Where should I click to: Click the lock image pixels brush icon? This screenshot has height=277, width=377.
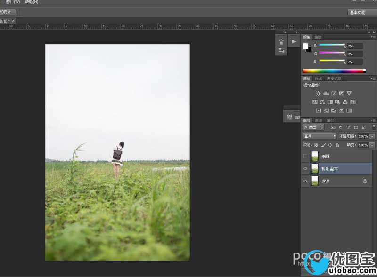pyautogui.click(x=323, y=145)
